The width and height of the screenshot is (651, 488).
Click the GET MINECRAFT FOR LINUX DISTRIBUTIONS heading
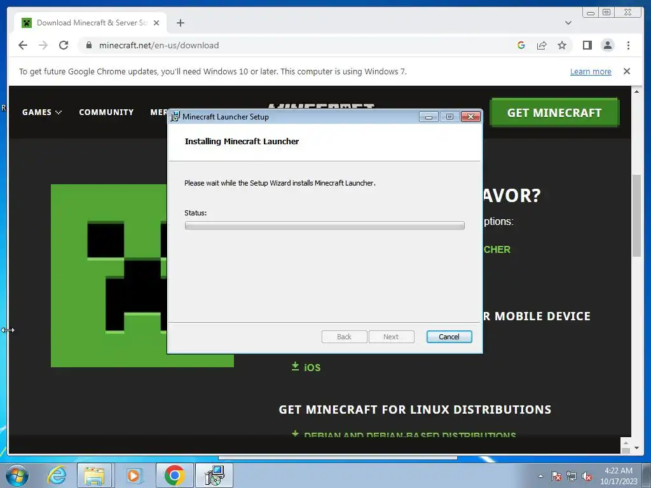(x=415, y=410)
